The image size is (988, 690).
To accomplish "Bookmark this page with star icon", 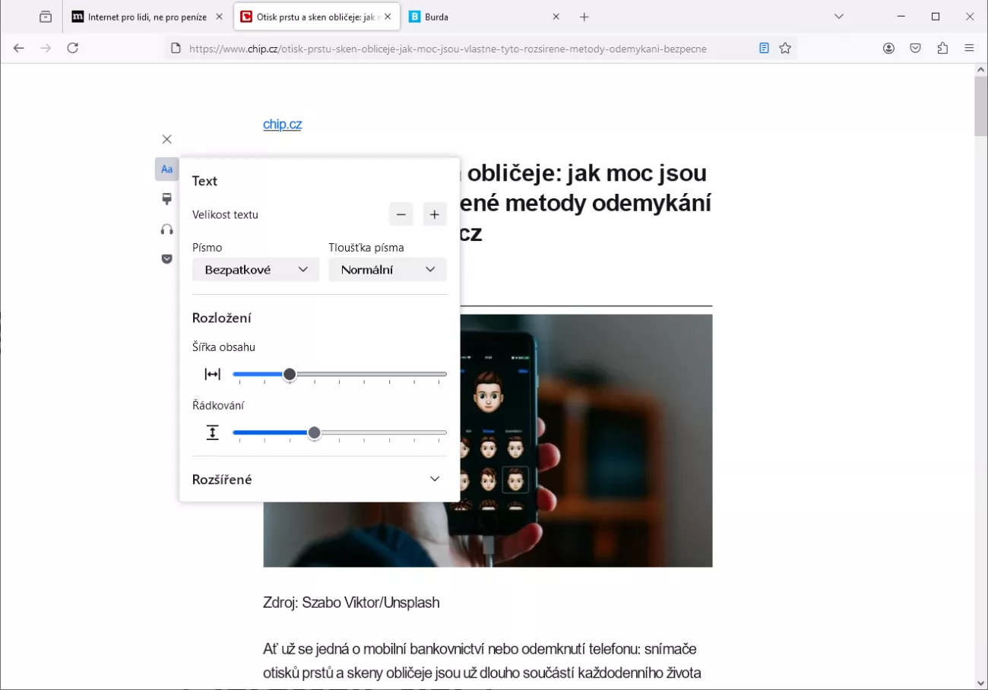I will point(785,48).
